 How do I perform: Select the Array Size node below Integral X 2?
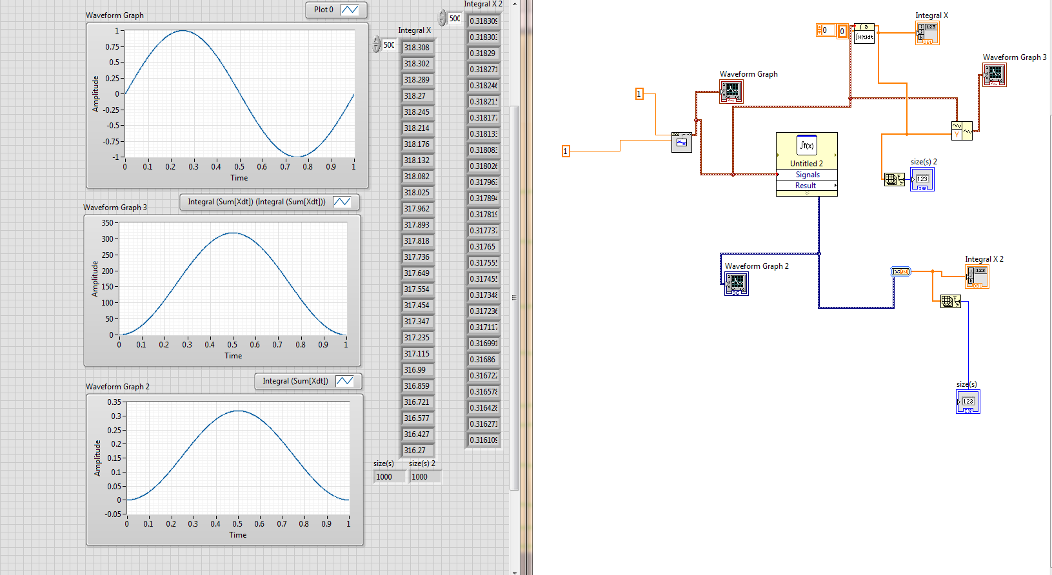coord(951,301)
